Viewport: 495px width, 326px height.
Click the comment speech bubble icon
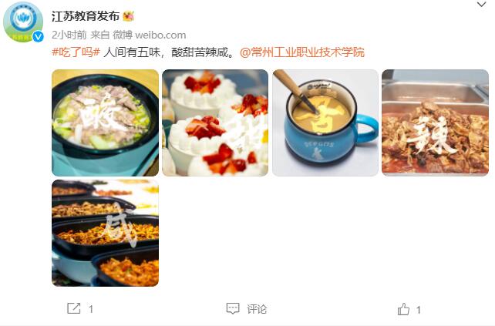pyautogui.click(x=233, y=308)
